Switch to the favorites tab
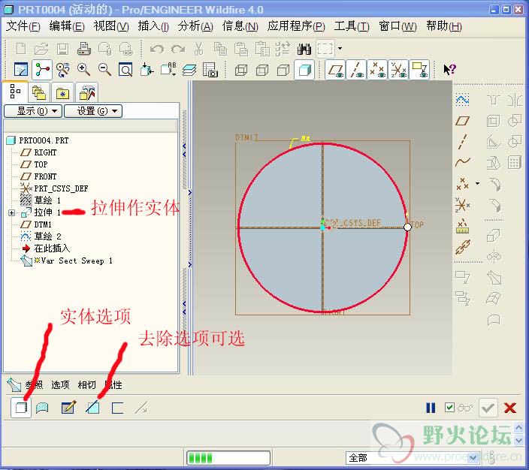 [x=62, y=92]
